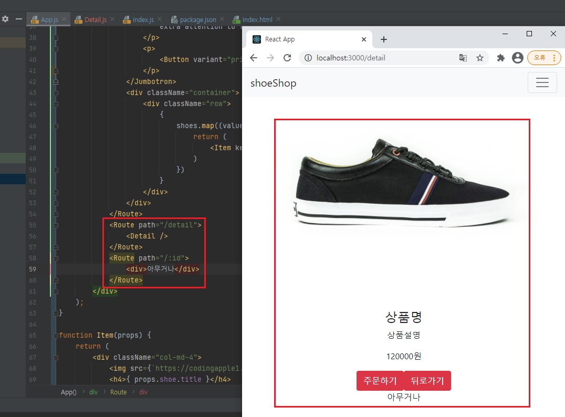The height and width of the screenshot is (417, 565).
Task: Fold the col-md-4 div at line 67
Action: point(56,358)
